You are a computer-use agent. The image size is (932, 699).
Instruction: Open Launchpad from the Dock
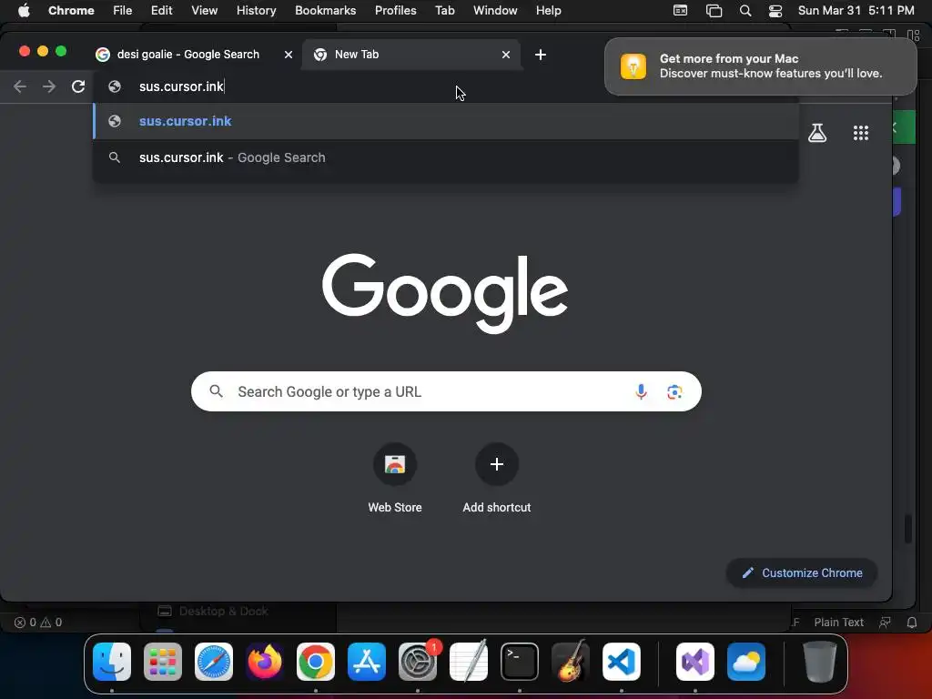point(163,662)
